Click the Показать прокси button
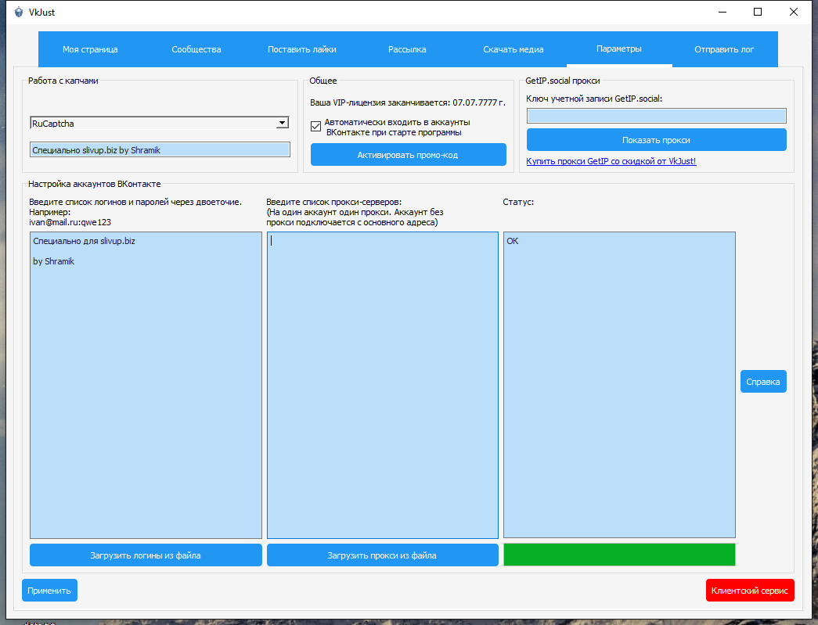 (656, 140)
